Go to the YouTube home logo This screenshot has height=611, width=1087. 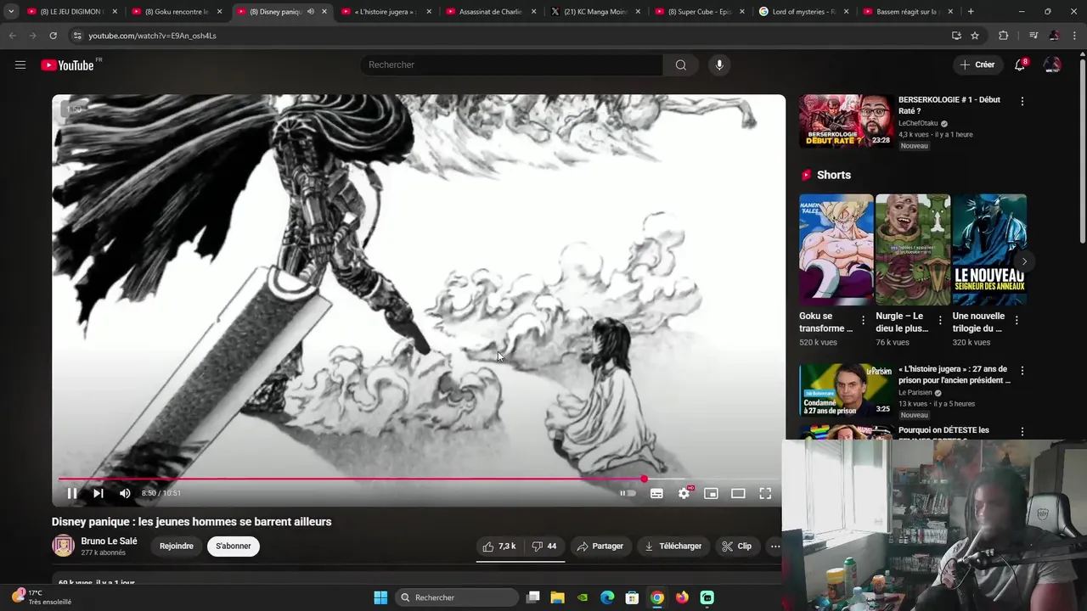tap(67, 65)
